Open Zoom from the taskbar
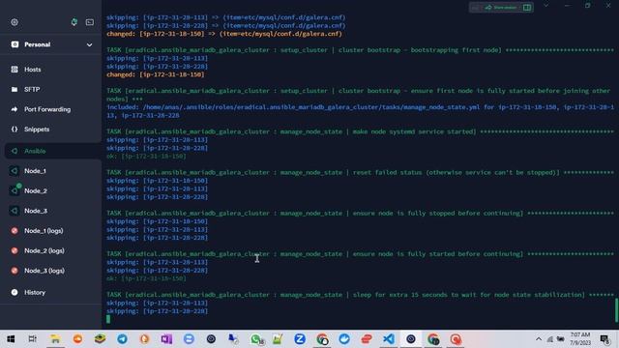 pyautogui.click(x=300, y=339)
